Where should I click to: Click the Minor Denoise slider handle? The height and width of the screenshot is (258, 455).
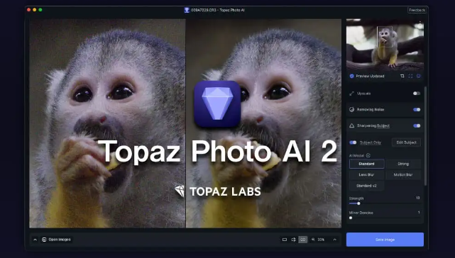pyautogui.click(x=351, y=218)
